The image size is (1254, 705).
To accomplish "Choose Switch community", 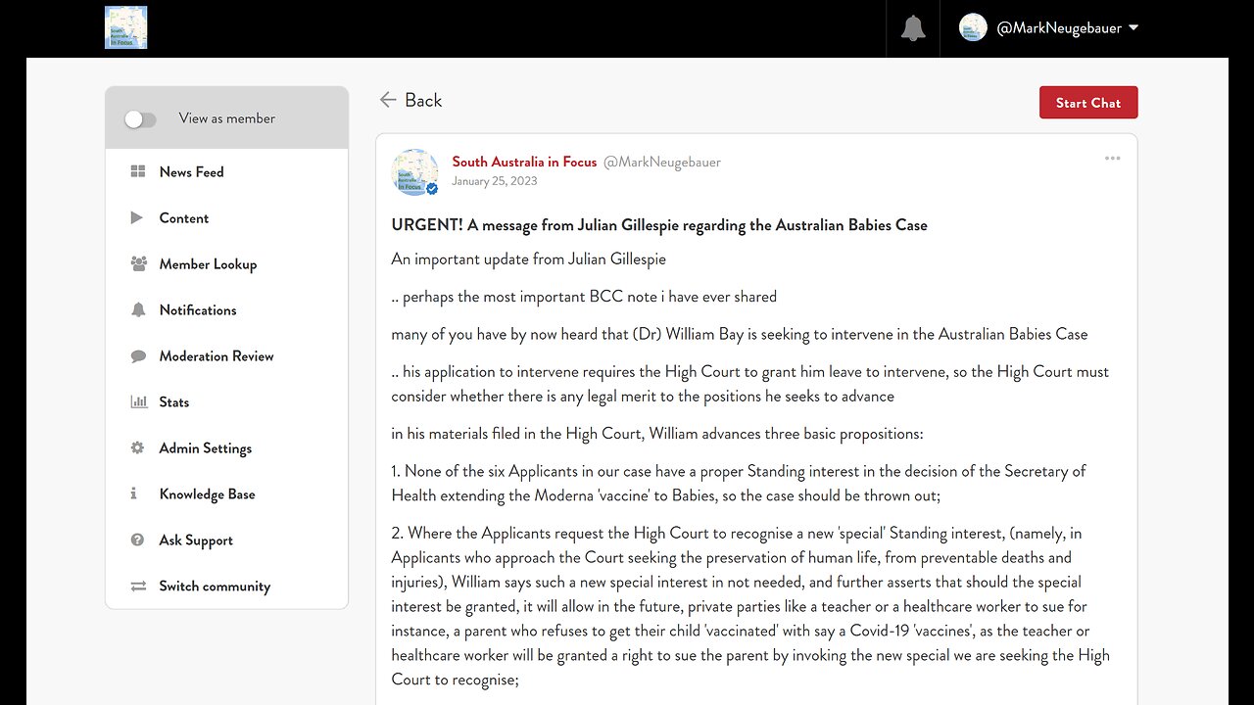I will coord(215,586).
